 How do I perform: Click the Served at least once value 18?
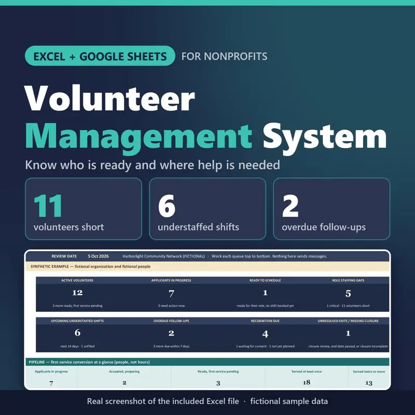(307, 382)
